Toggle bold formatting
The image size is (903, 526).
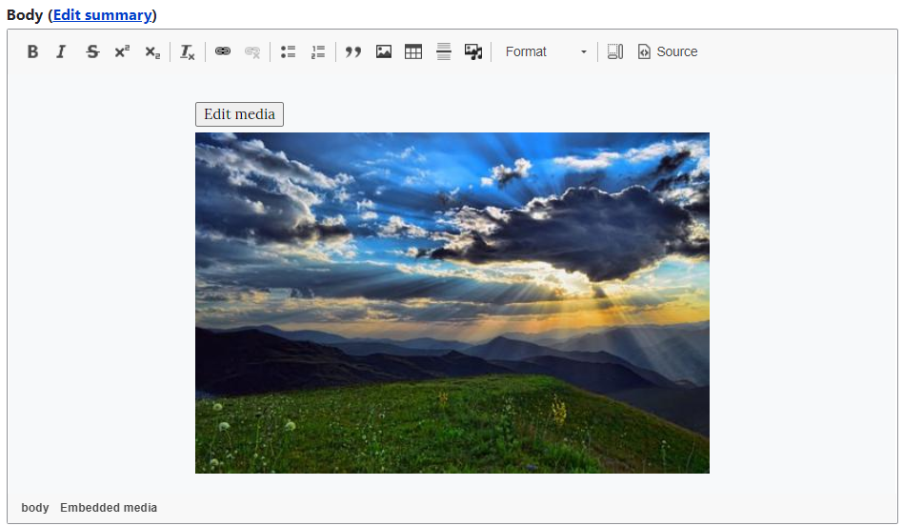pos(32,51)
